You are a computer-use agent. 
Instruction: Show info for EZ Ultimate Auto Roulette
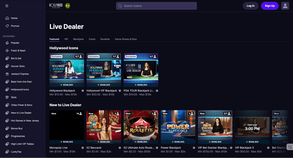[157, 148]
